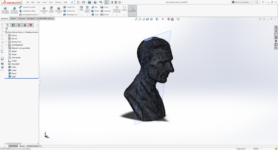This screenshot has height=150, width=278.
Task: Choose Lofted Boss/Base feature
Action: pyautogui.click(x=27, y=11)
